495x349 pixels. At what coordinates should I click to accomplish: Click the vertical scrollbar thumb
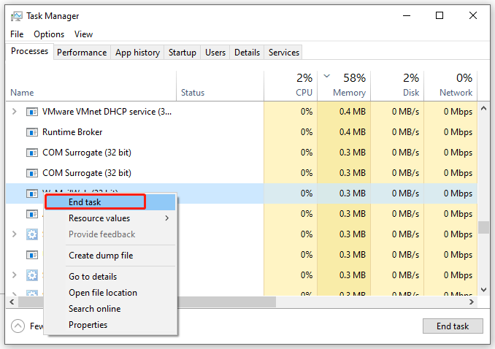coord(483,228)
